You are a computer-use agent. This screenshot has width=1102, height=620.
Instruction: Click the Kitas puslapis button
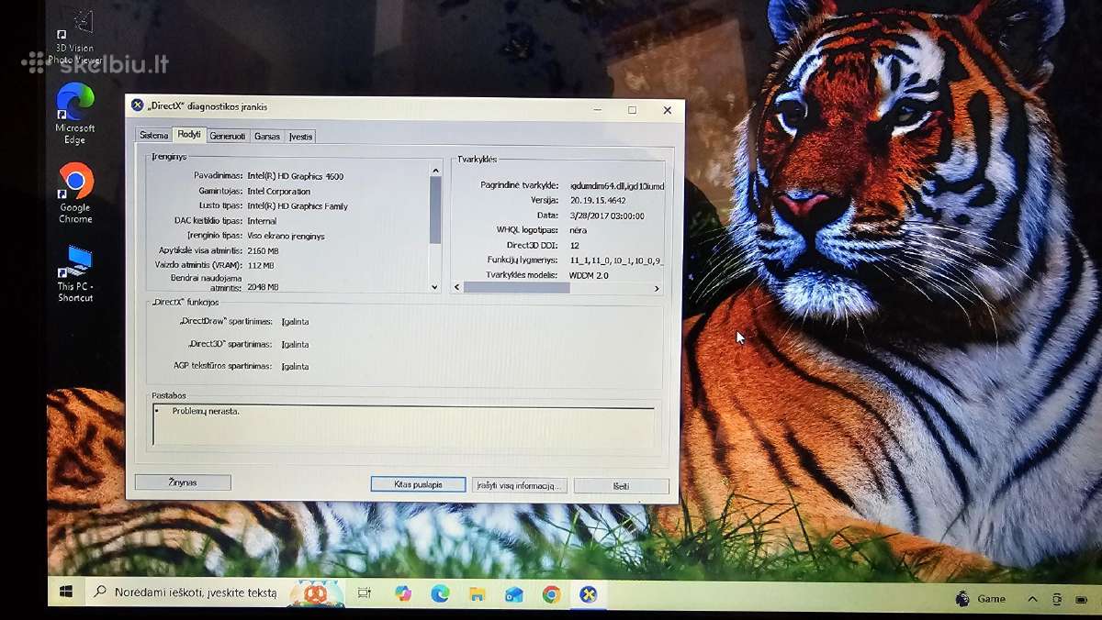tap(418, 484)
